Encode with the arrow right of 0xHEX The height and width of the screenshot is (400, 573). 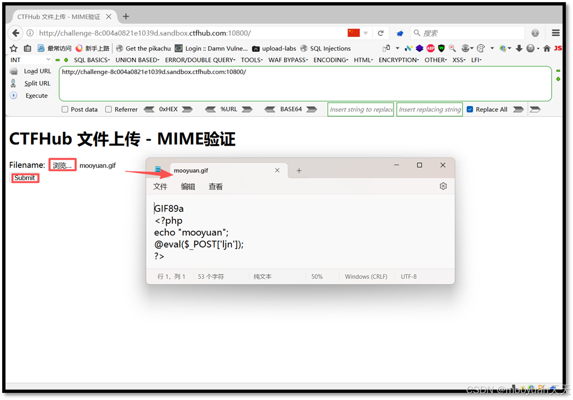tap(187, 109)
